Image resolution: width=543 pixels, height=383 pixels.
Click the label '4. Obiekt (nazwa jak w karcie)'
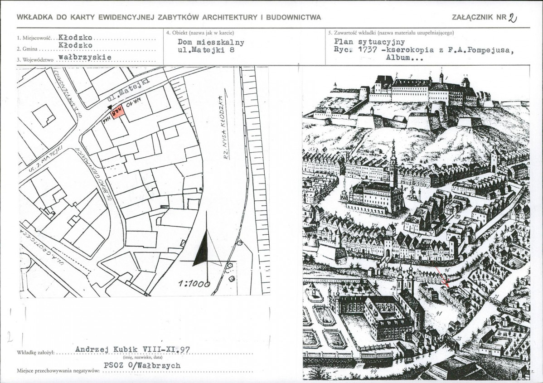(x=200, y=33)
